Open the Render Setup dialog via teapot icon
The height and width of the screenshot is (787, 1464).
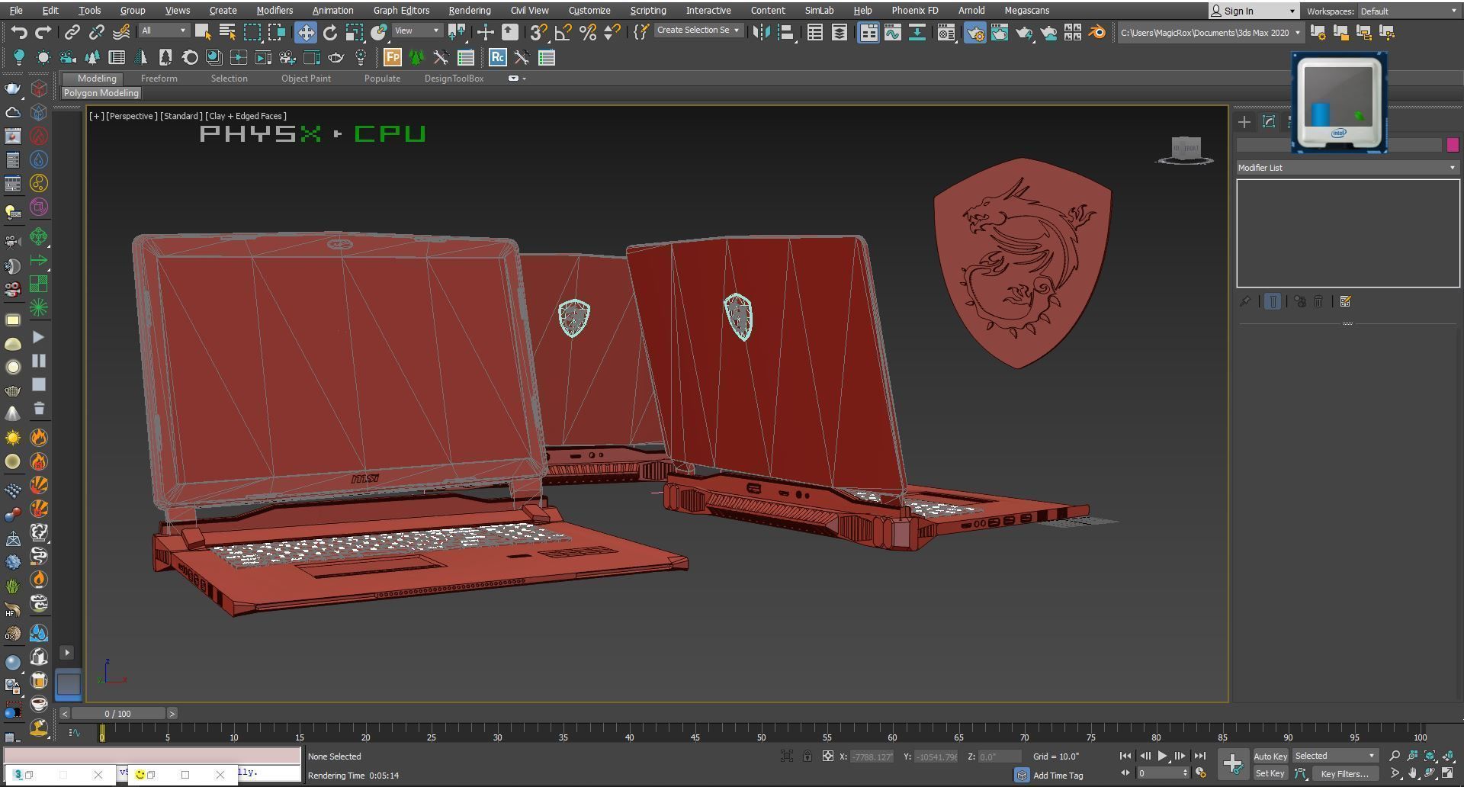pos(976,32)
